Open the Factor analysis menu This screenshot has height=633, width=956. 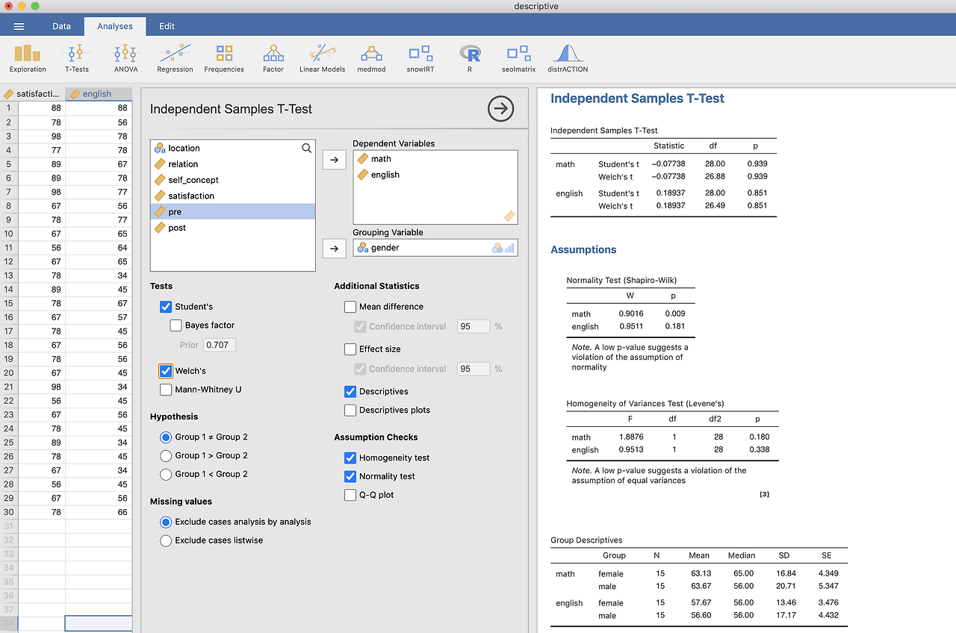tap(273, 58)
